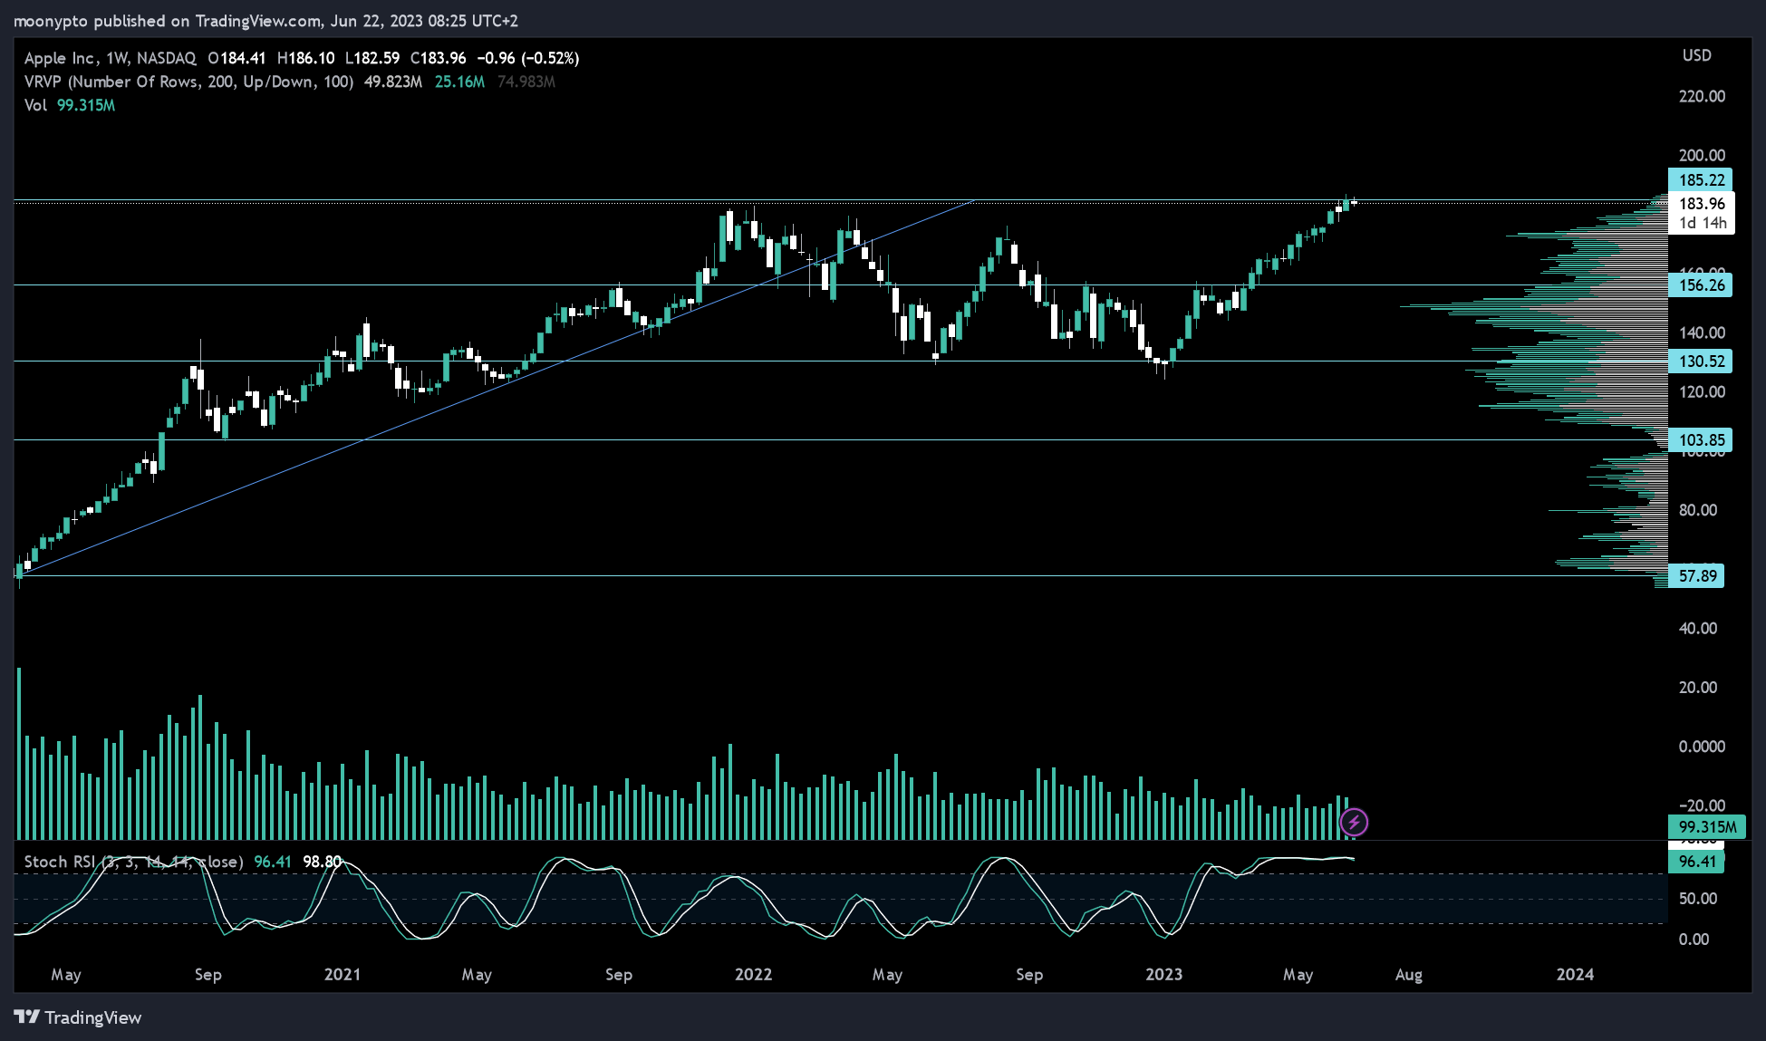Select the Vol indicator legend
This screenshot has height=1041, width=1766.
[35, 105]
